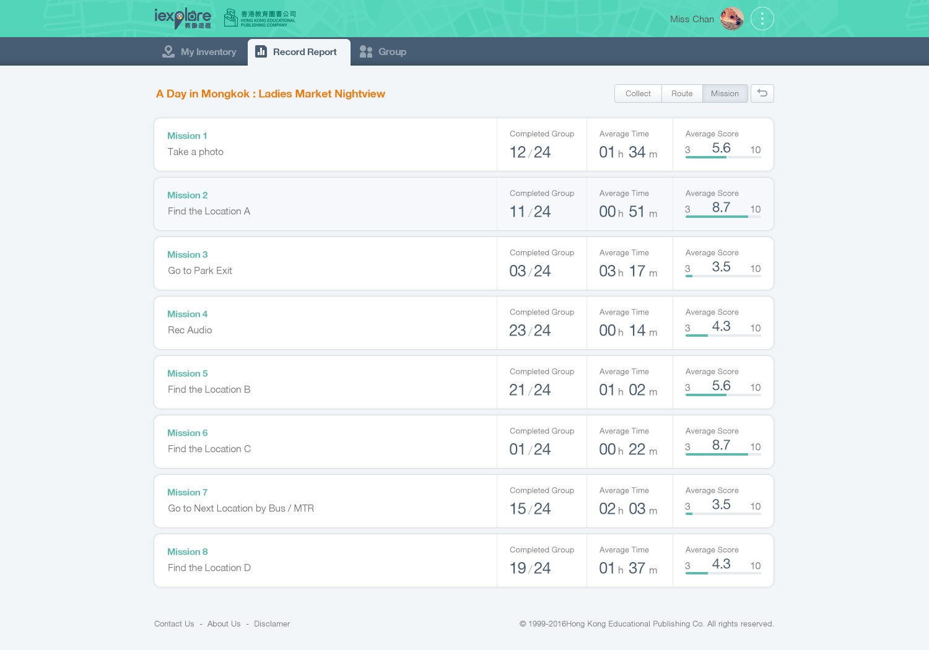Click Miss Chan username text
929x650 pixels.
pos(692,19)
